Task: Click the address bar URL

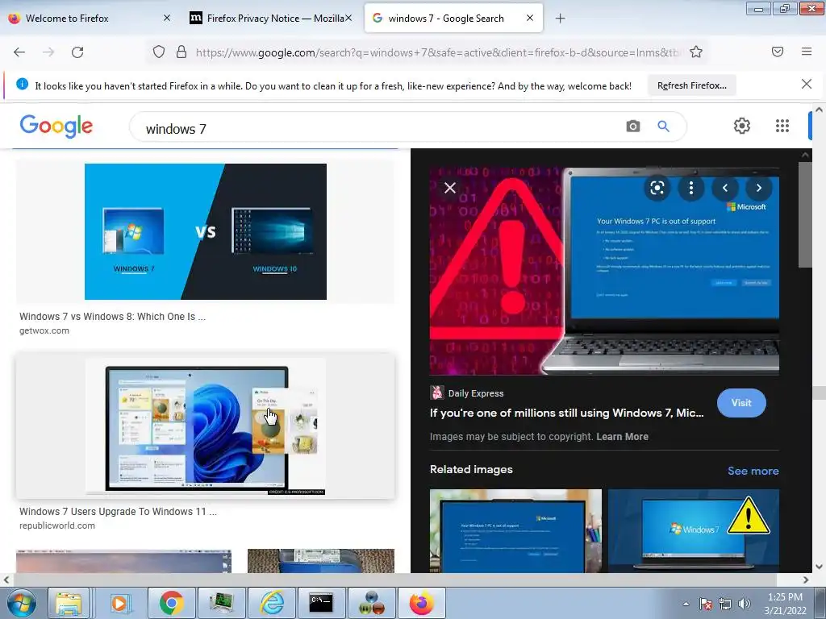Action: (x=437, y=52)
